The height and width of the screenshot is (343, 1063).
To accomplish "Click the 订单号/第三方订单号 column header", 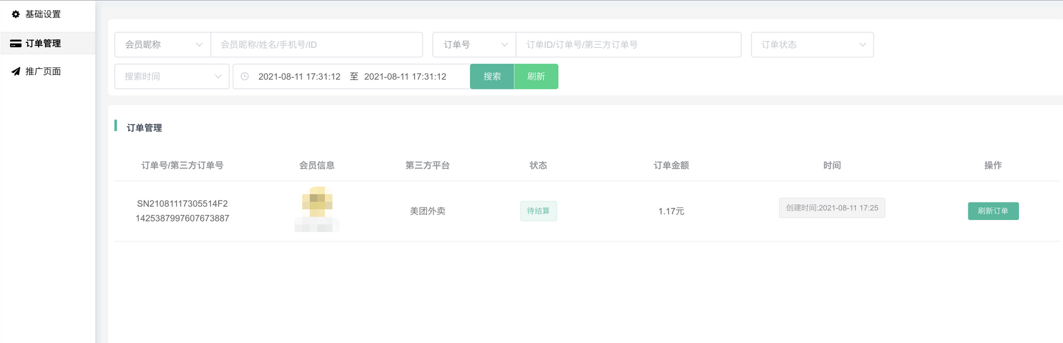I will (182, 165).
